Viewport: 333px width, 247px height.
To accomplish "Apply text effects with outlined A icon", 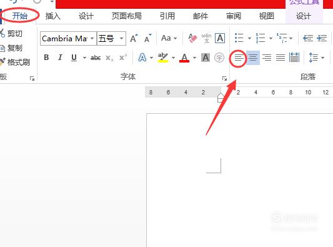I will (x=142, y=58).
